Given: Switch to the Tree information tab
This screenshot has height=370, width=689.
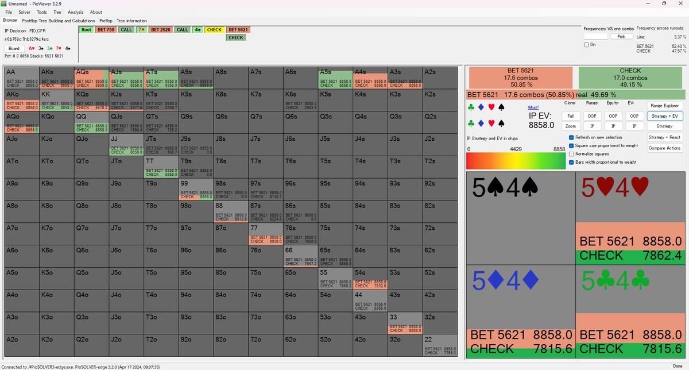Looking at the screenshot, I should (131, 21).
